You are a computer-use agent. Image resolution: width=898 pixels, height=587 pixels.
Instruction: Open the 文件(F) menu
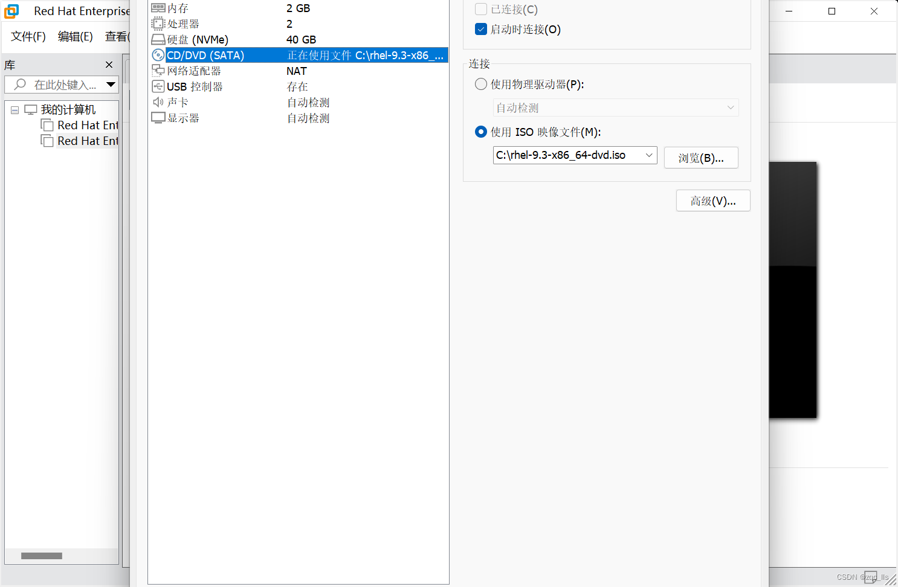28,36
